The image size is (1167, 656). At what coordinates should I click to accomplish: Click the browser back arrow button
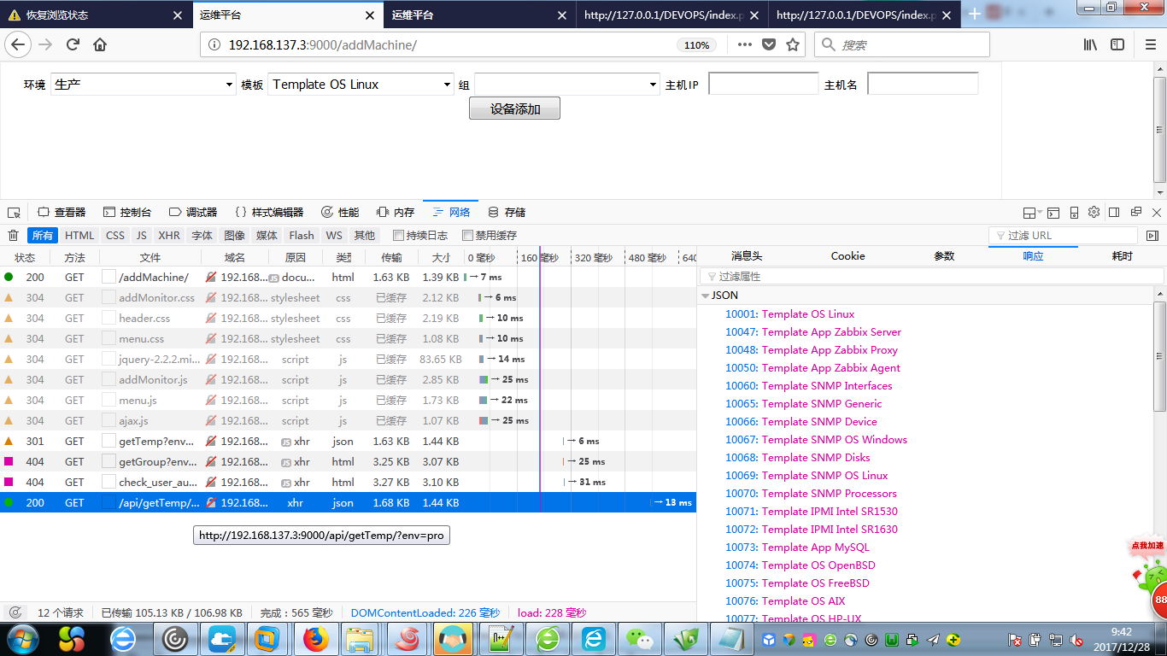coord(19,44)
